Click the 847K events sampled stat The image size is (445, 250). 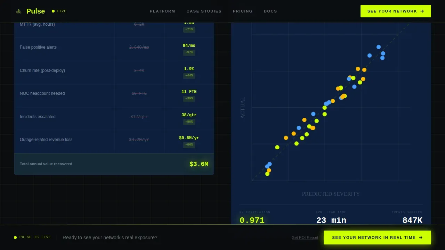[x=412, y=220]
